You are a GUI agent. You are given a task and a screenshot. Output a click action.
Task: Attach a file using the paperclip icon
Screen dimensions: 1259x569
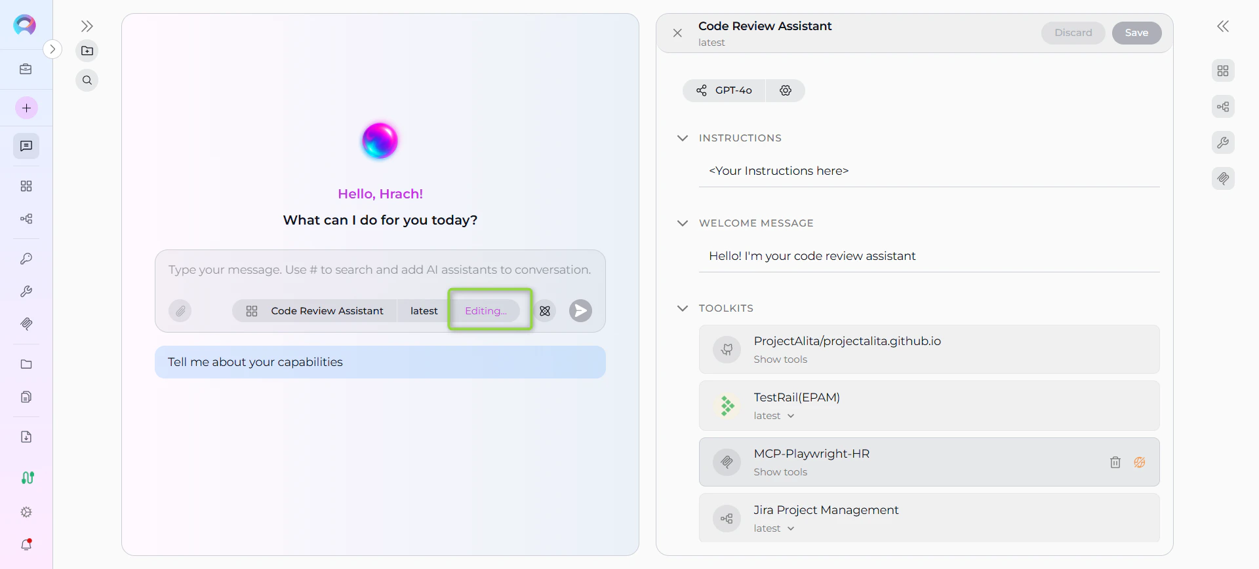pos(180,311)
